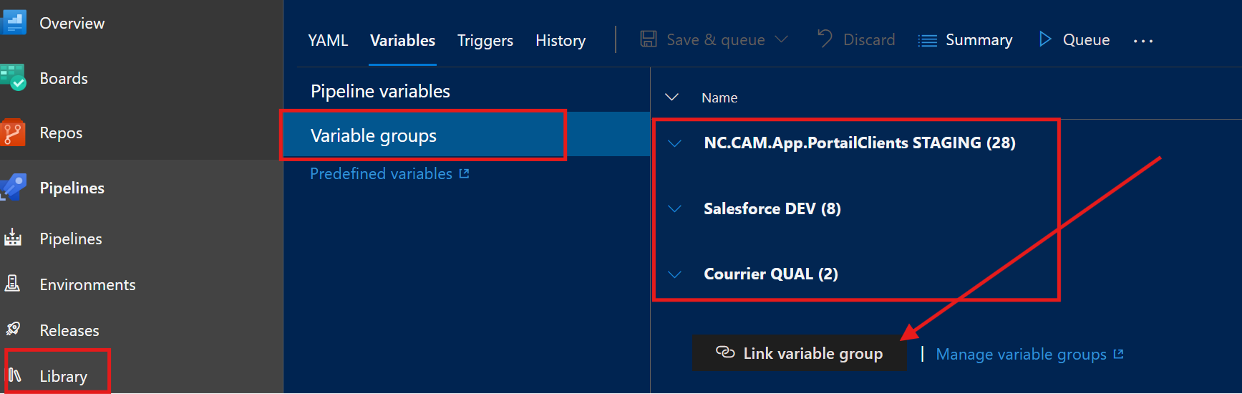Expand the Courrier QUAL variable group
The width and height of the screenshot is (1242, 394).
[674, 274]
